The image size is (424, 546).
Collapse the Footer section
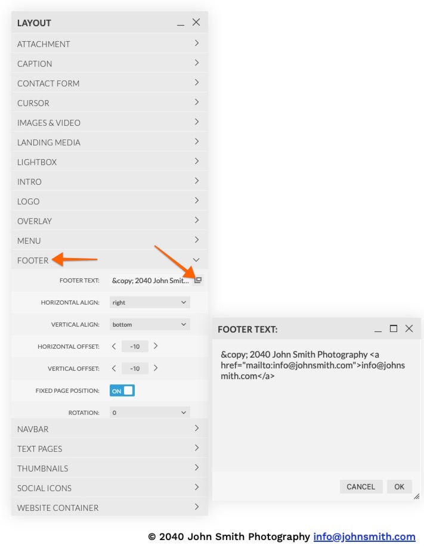click(x=196, y=260)
